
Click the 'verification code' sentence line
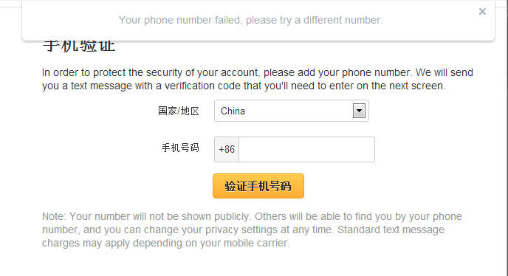(x=244, y=86)
